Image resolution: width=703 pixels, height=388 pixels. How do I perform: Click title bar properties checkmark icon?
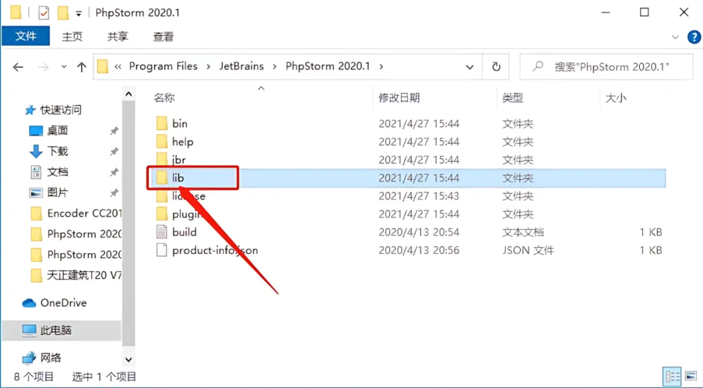tap(44, 12)
